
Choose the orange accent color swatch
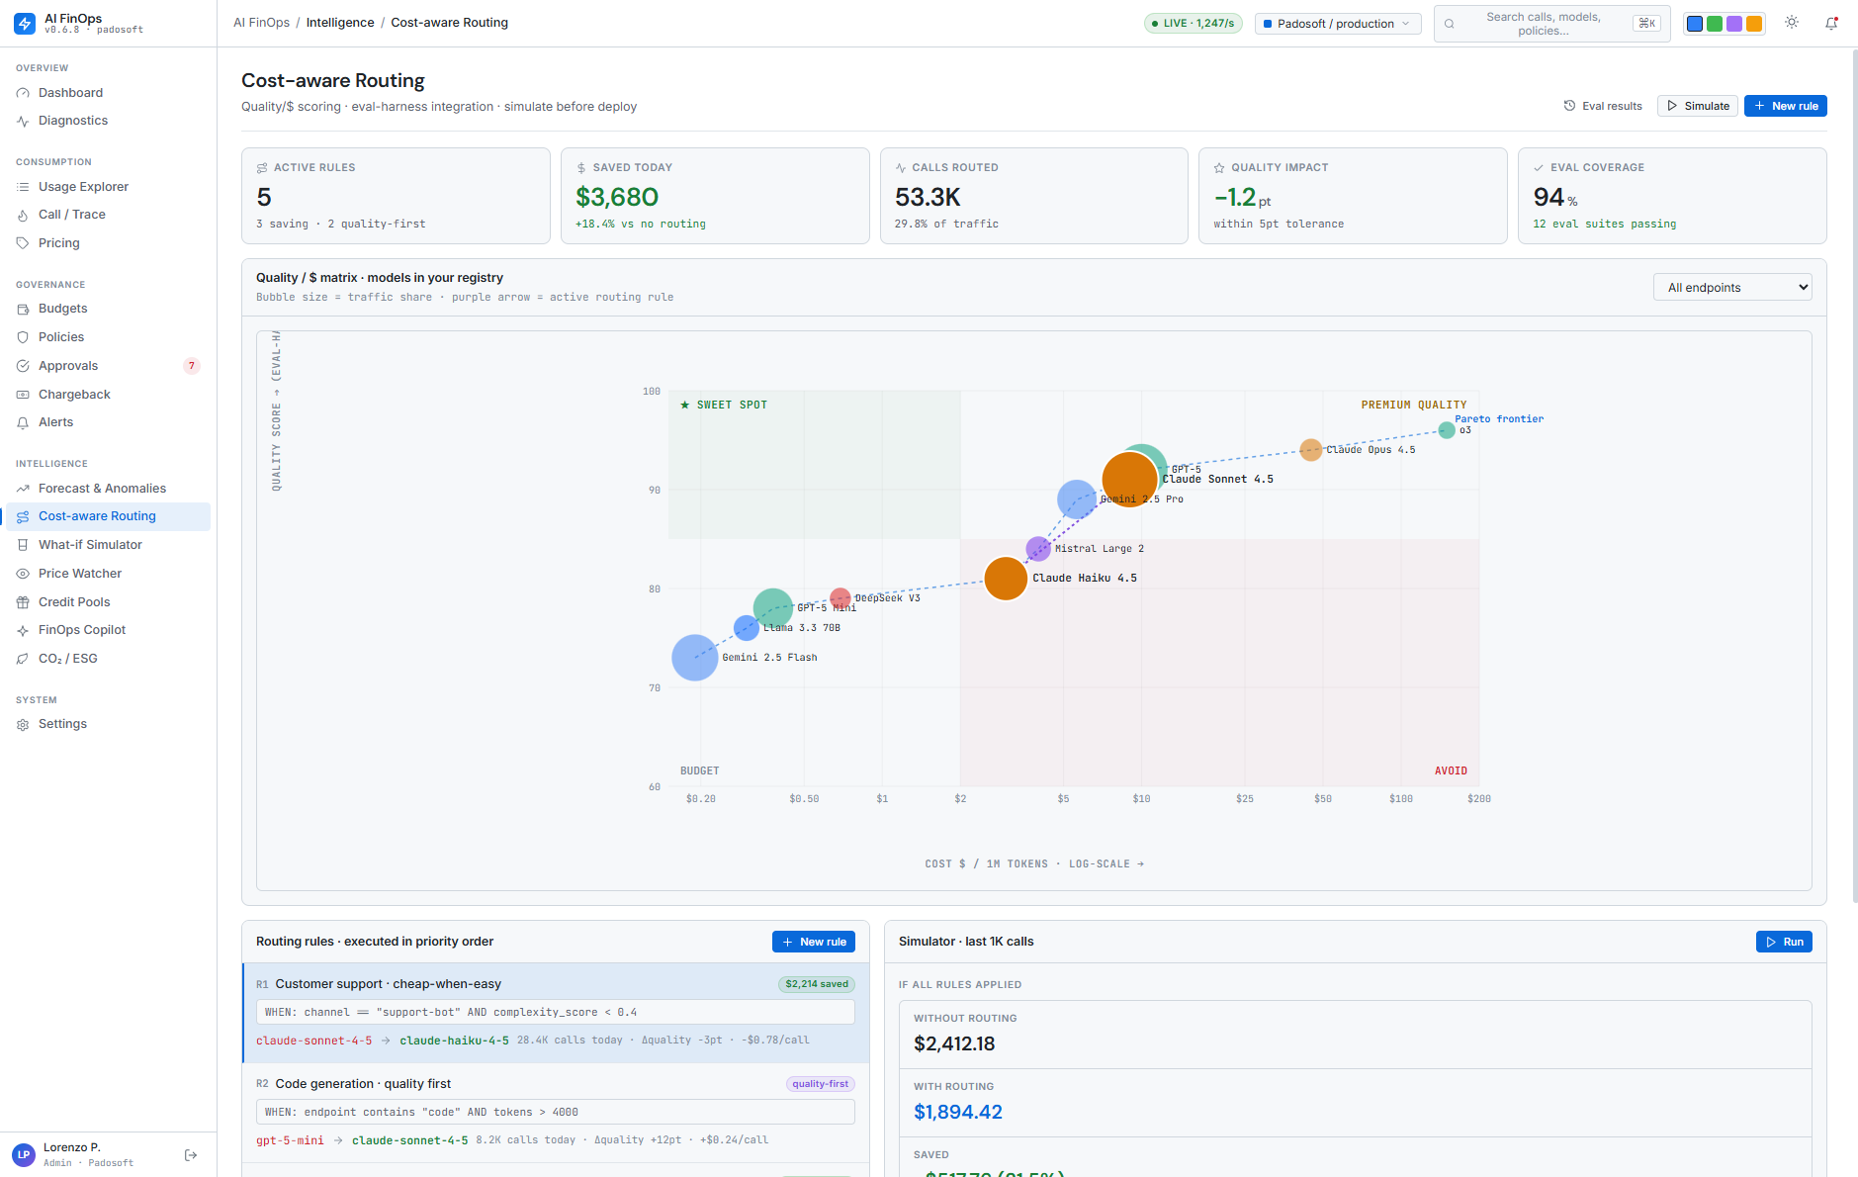point(1754,24)
